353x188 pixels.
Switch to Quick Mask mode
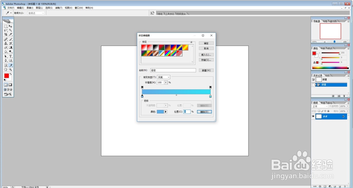point(10,85)
